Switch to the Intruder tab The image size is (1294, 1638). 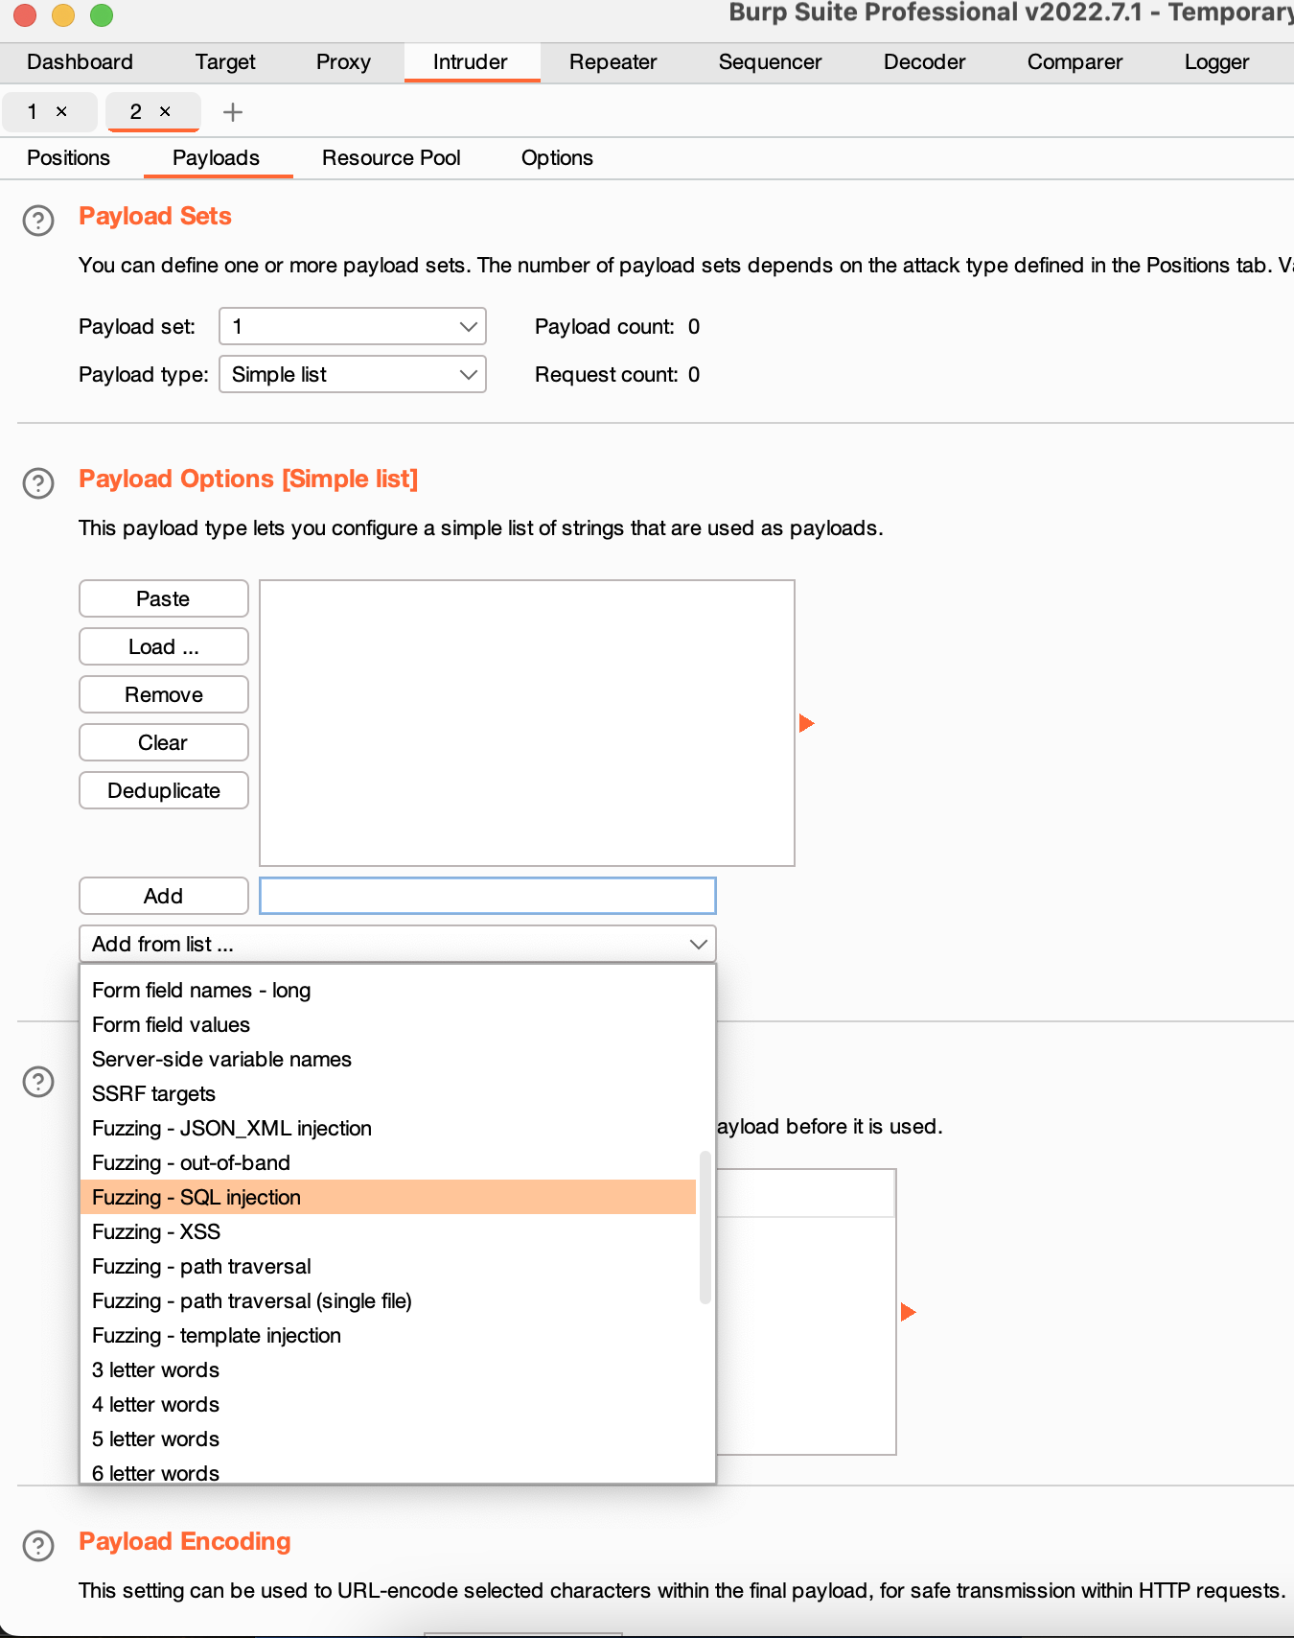click(x=471, y=62)
